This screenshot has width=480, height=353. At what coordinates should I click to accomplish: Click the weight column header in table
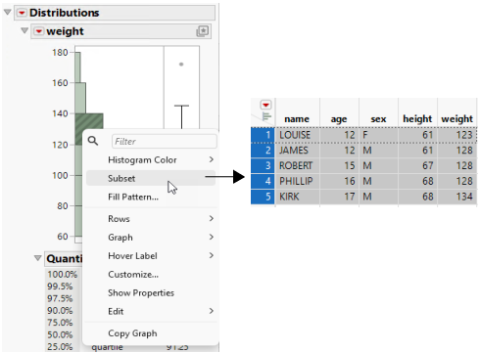click(x=456, y=119)
